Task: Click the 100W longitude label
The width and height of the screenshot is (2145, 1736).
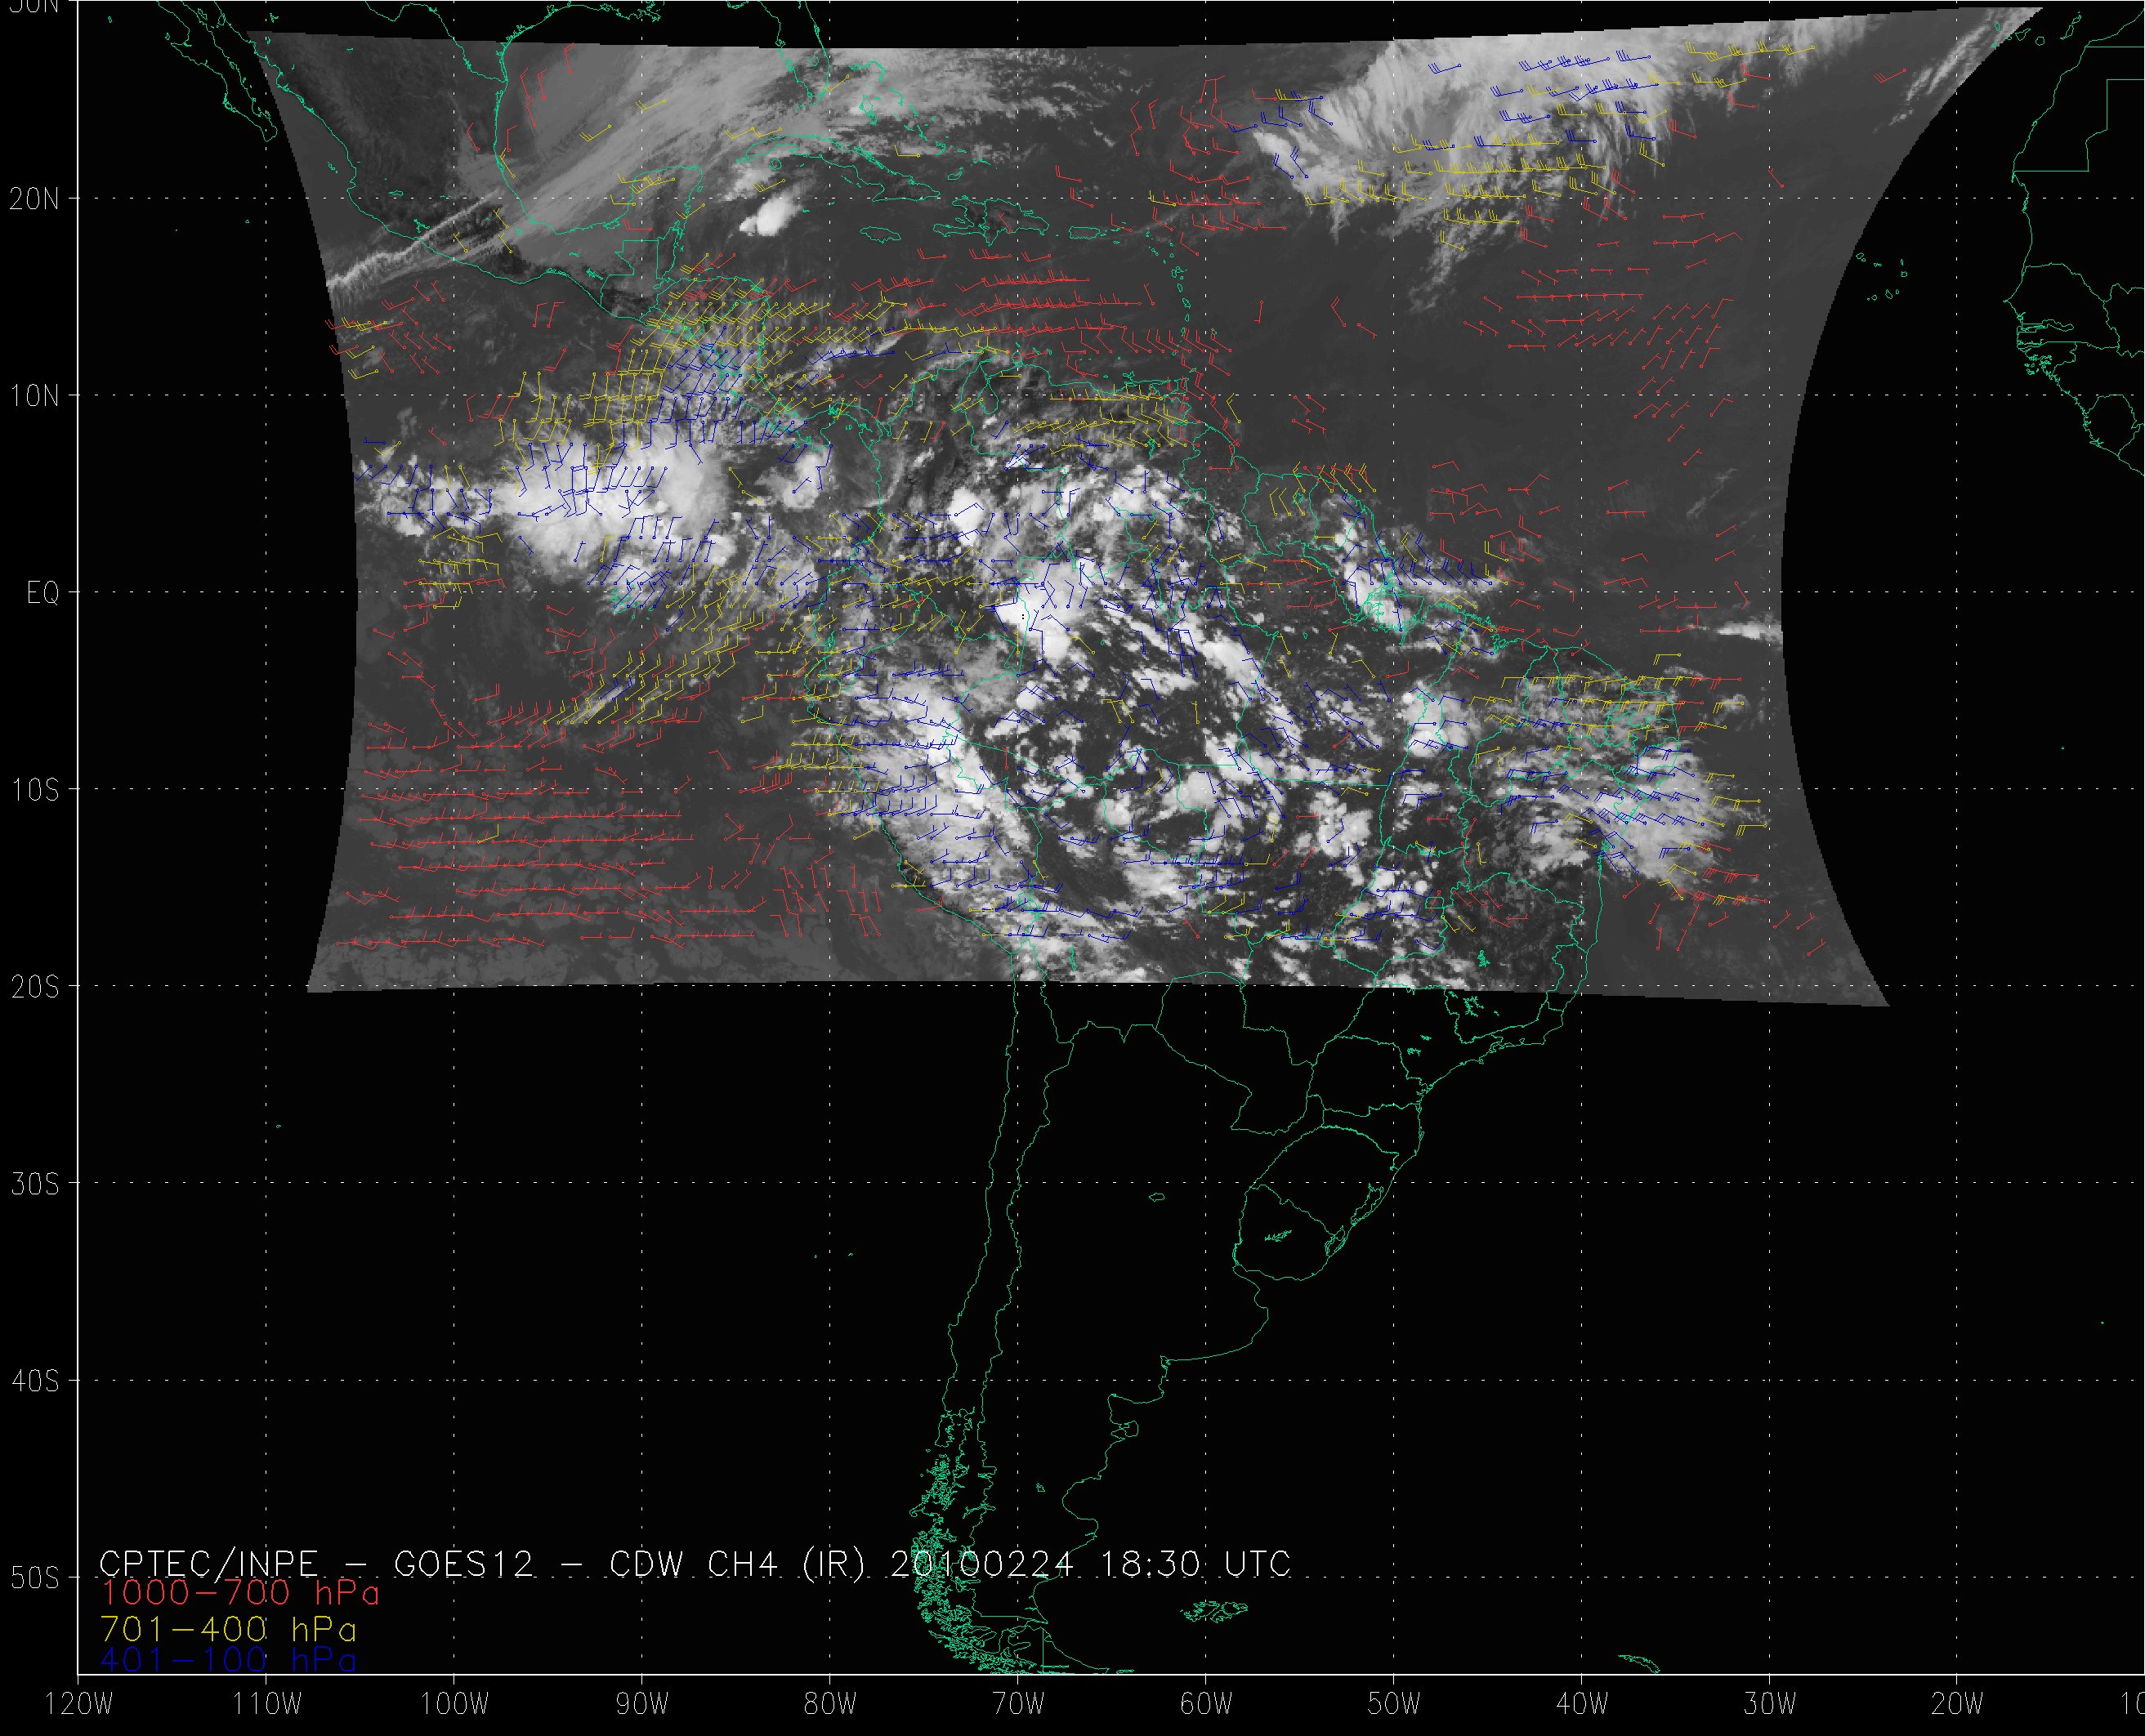Action: [455, 1704]
